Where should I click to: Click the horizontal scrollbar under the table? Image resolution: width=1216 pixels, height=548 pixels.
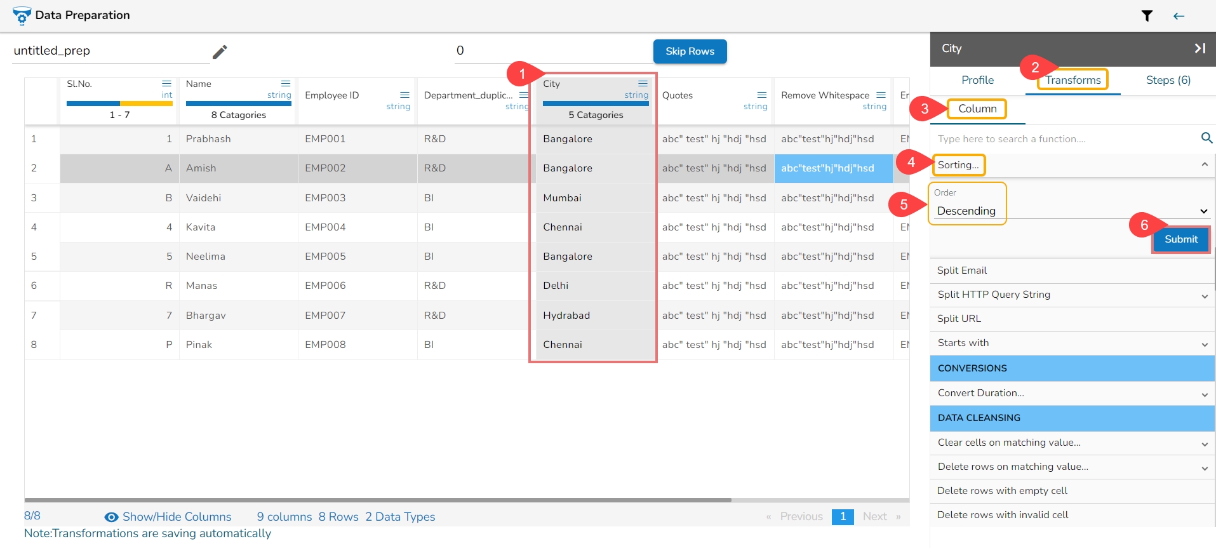(378, 500)
